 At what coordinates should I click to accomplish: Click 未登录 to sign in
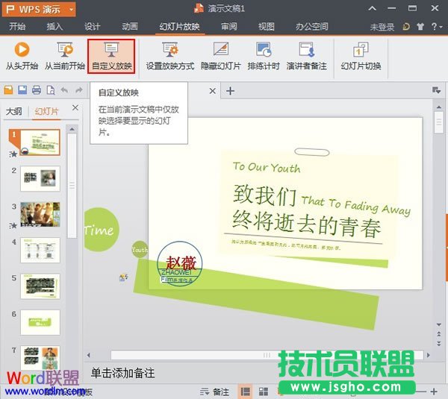click(x=382, y=27)
